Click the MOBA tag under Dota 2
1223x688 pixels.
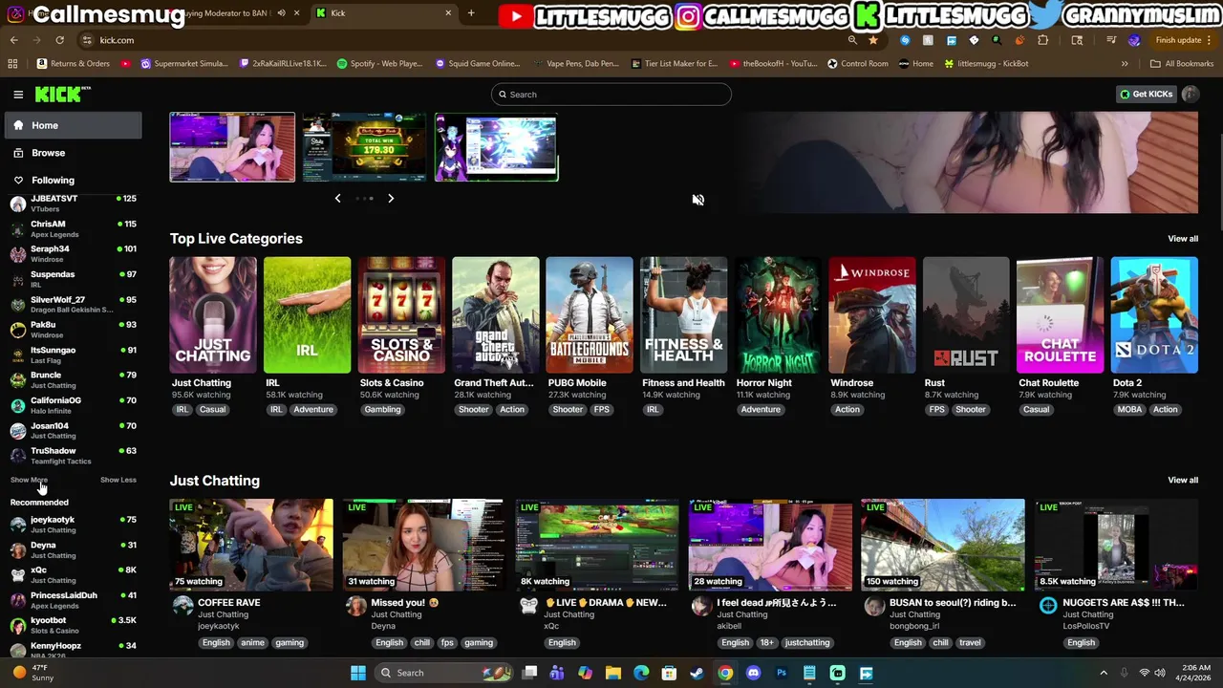[1129, 410]
